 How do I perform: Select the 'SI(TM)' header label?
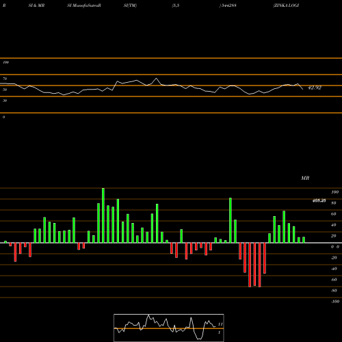[130, 5]
